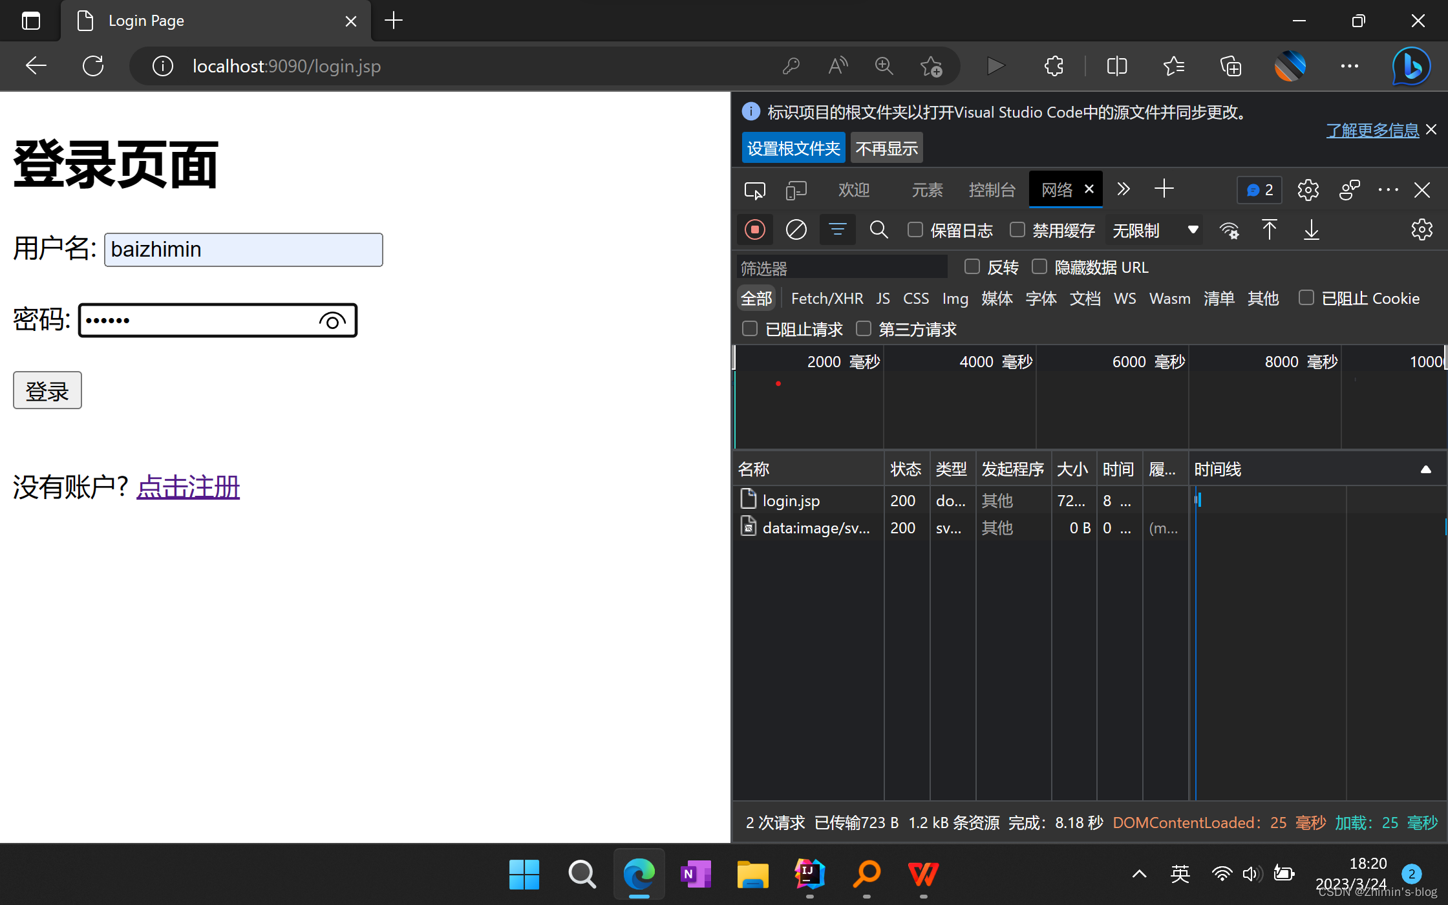Open IntelliJ IDEA from the taskbar
The height and width of the screenshot is (905, 1448).
click(809, 875)
